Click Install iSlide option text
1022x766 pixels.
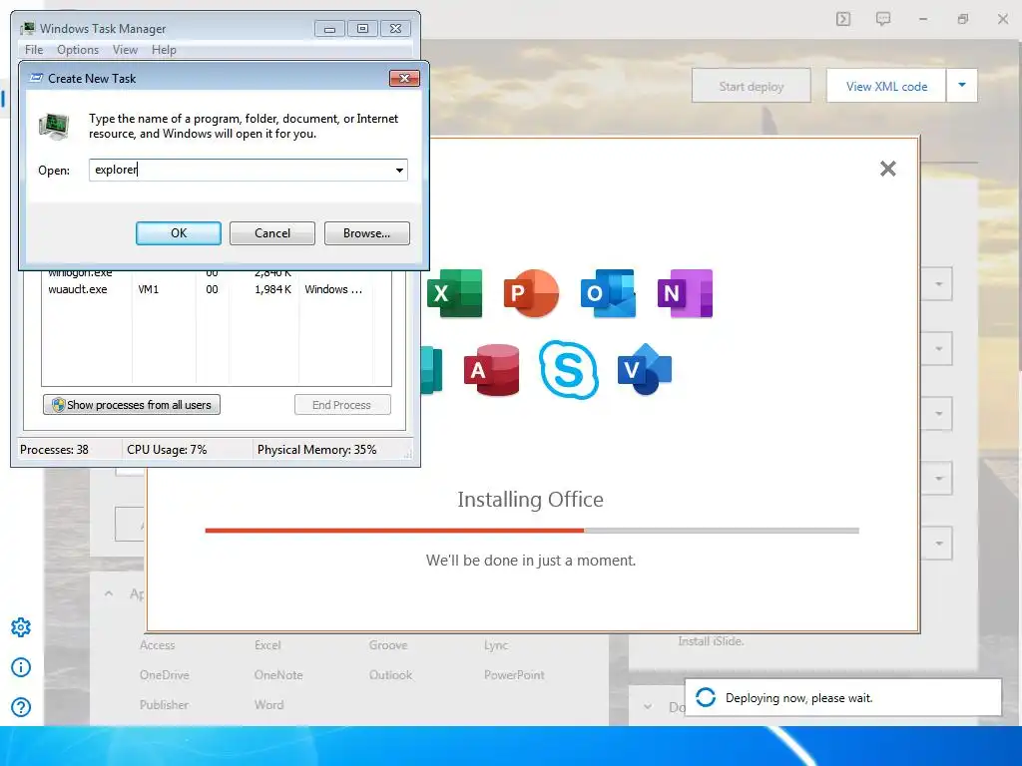coord(711,641)
